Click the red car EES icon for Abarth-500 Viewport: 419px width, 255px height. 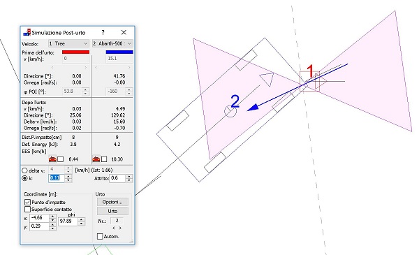coord(96,159)
